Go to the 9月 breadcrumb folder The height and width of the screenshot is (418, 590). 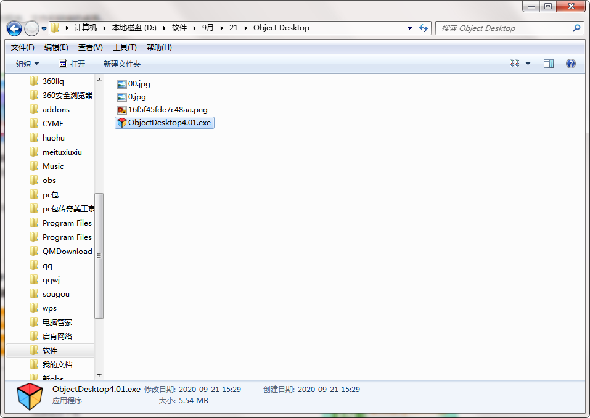coord(208,28)
